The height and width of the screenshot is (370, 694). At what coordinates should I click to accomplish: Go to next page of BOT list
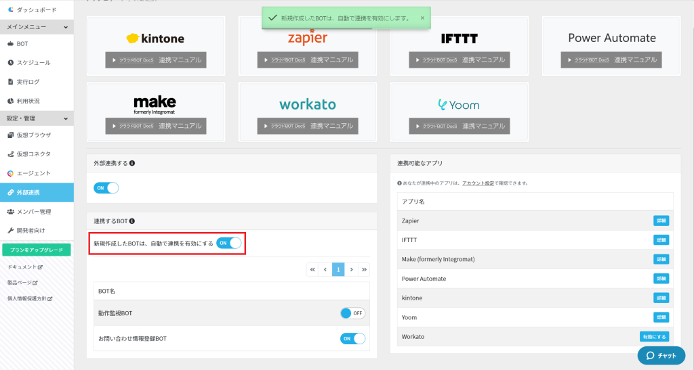(x=352, y=269)
